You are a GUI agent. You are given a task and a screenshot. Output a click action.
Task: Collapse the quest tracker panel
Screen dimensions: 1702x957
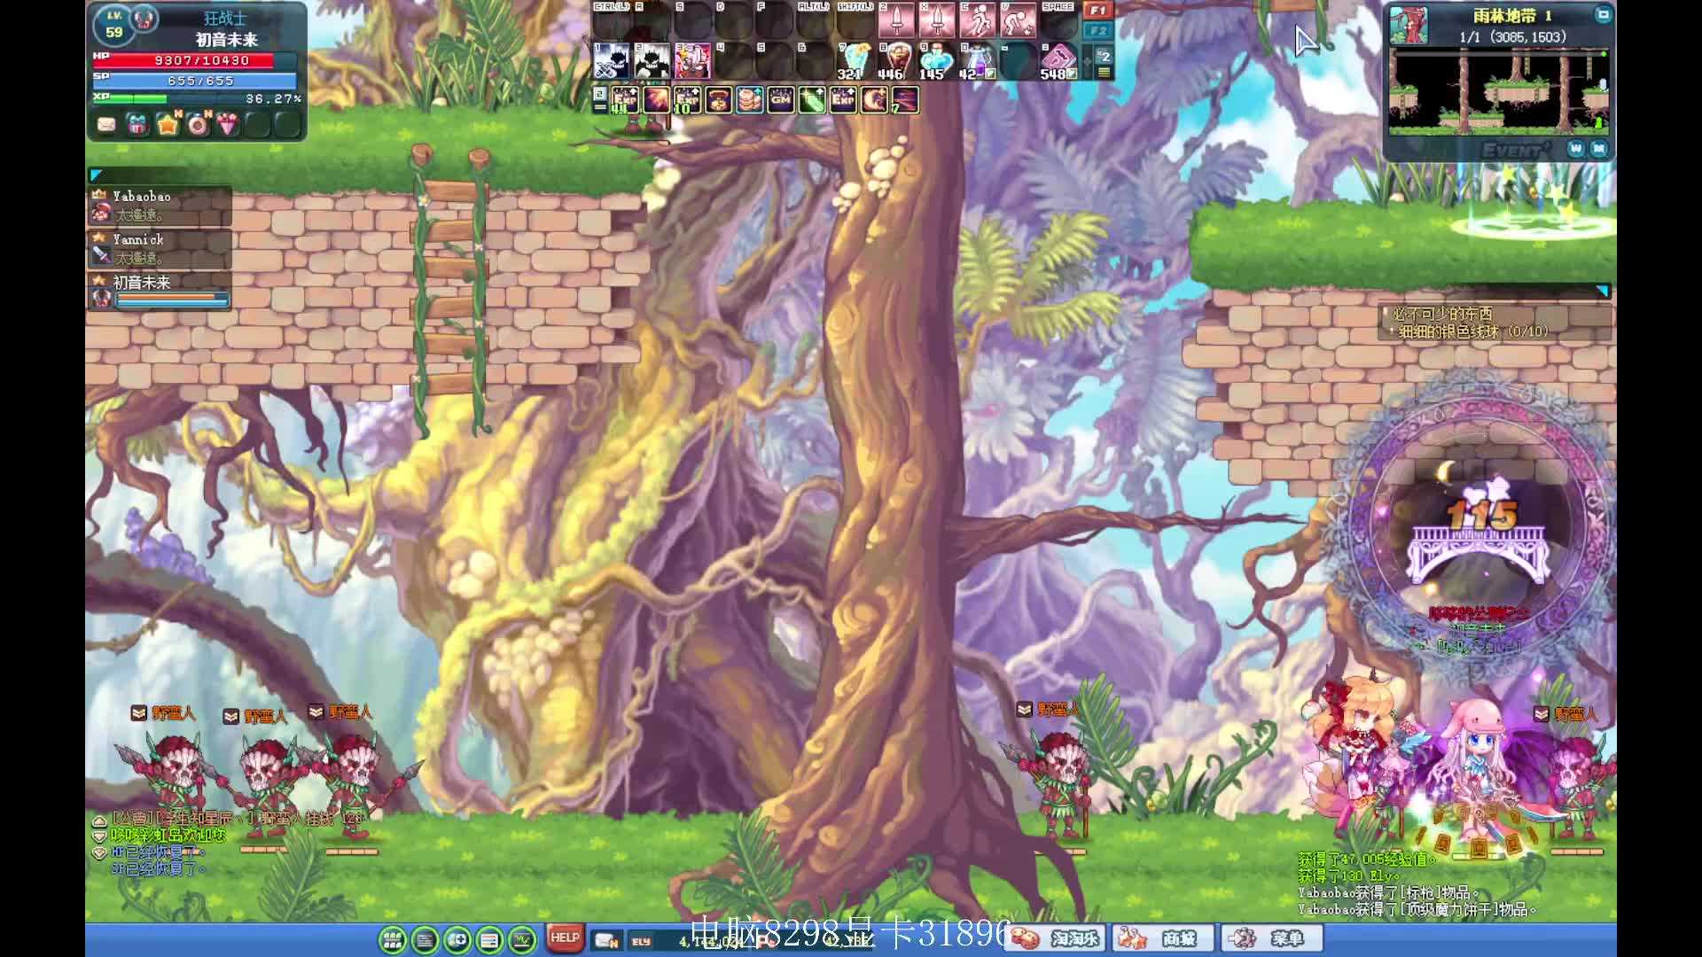click(x=1602, y=292)
